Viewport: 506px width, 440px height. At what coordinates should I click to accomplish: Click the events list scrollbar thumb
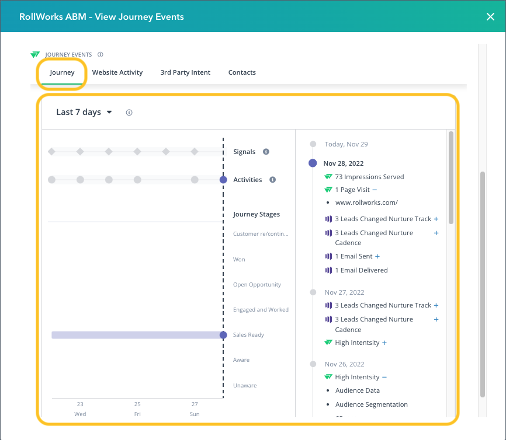click(451, 177)
